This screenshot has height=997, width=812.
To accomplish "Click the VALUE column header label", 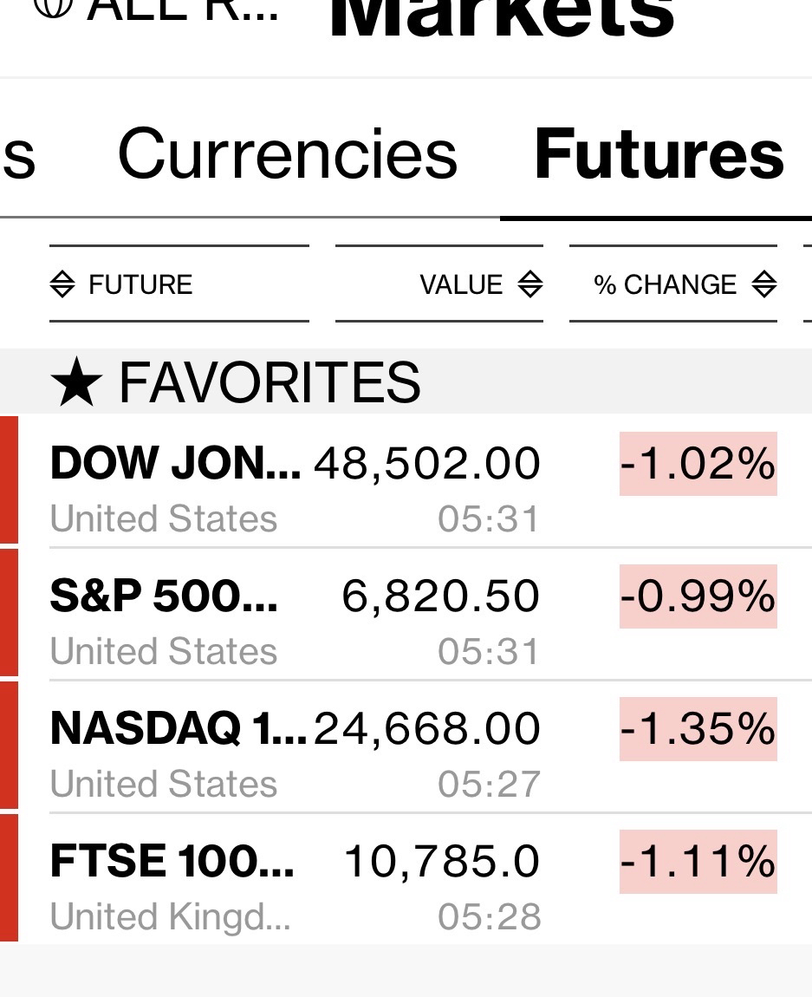I will point(461,284).
